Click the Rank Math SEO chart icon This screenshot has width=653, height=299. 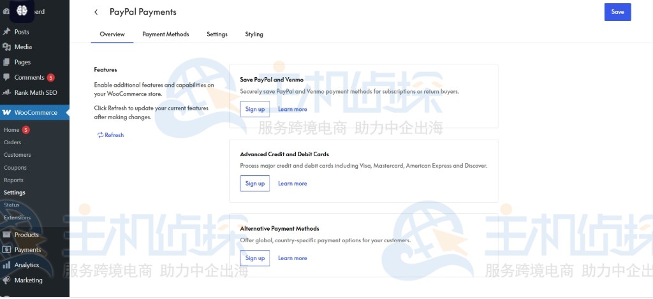pyautogui.click(x=6, y=92)
